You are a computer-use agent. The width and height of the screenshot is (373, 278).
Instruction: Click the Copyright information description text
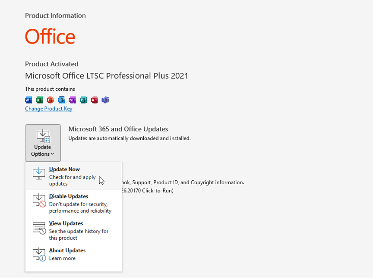[x=183, y=182]
